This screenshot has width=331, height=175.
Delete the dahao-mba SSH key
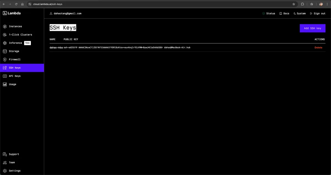click(318, 48)
